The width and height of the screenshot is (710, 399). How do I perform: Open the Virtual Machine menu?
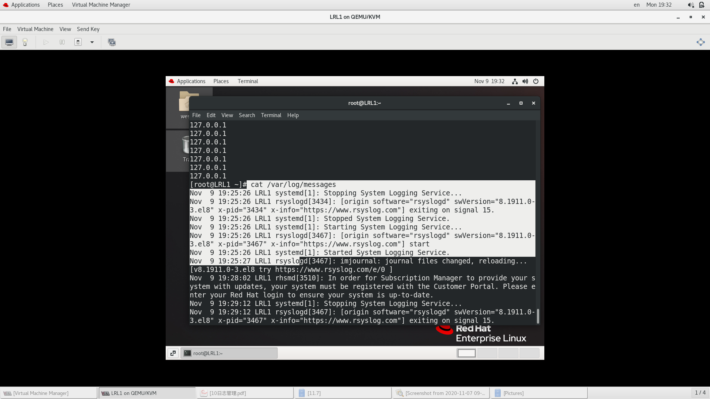35,29
